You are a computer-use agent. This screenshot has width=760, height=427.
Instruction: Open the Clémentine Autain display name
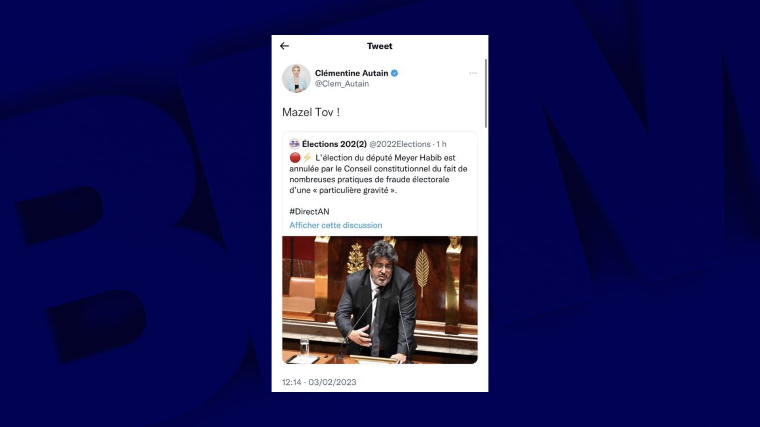(351, 73)
